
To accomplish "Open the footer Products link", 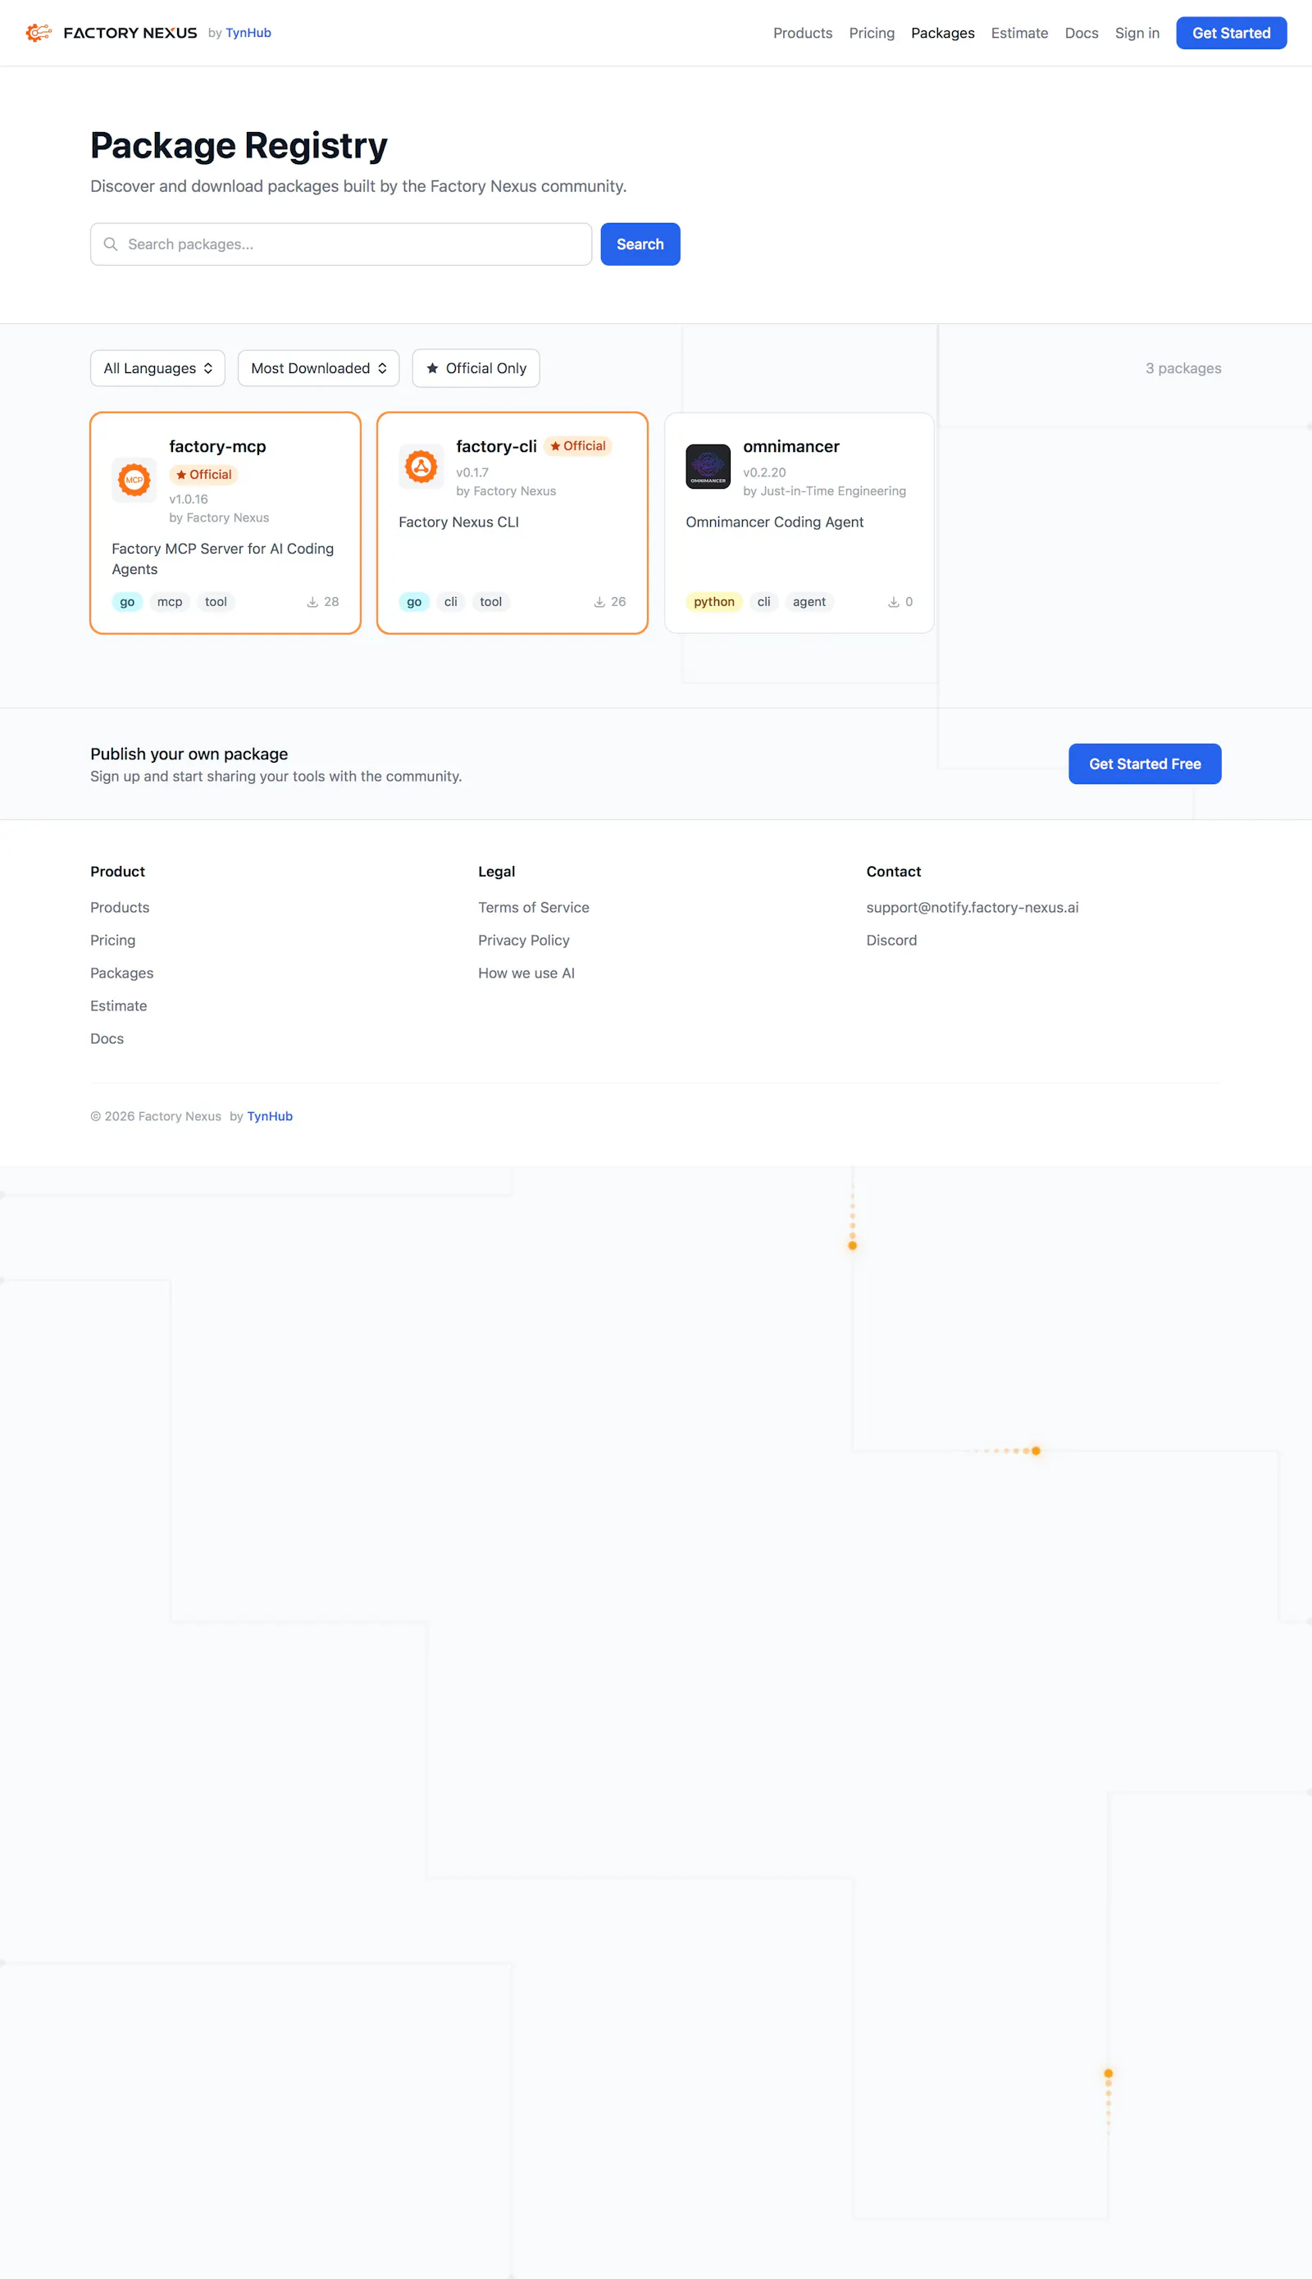I will (x=120, y=908).
